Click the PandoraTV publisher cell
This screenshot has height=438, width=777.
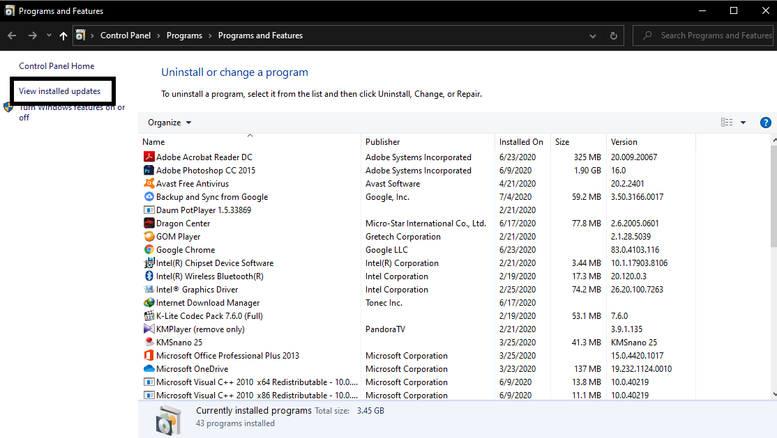coord(385,329)
